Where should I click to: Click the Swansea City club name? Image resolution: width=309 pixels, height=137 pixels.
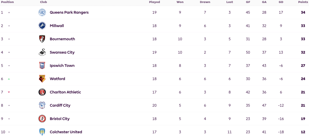click(x=62, y=52)
